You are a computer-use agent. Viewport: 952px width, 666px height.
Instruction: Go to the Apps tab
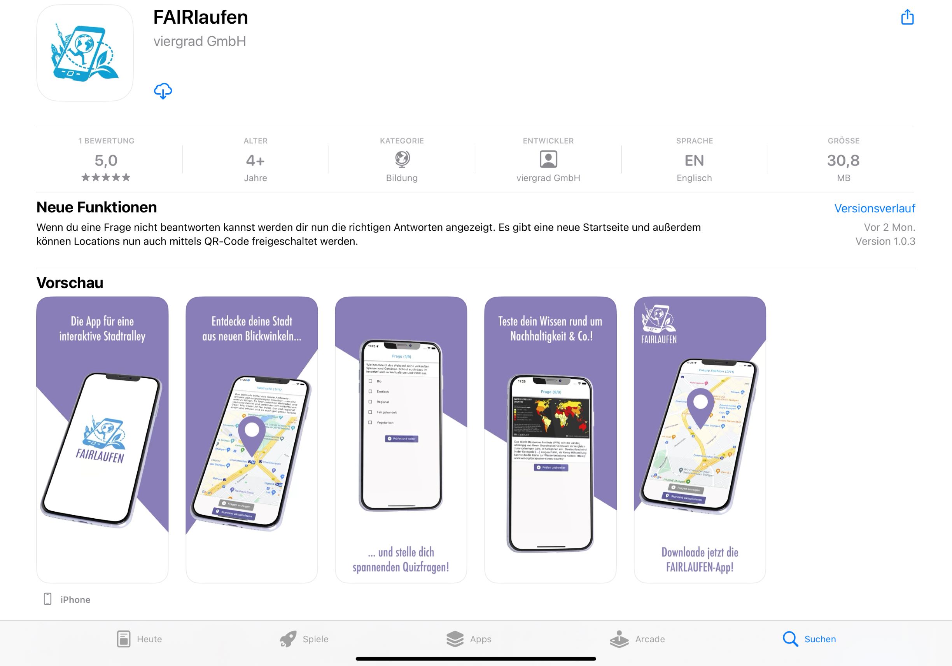click(469, 639)
